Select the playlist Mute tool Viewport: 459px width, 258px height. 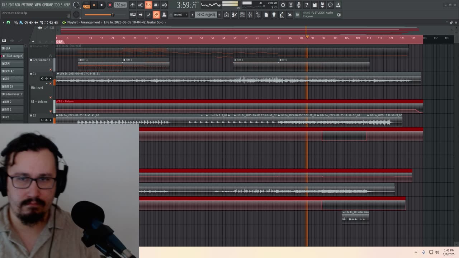click(31, 22)
